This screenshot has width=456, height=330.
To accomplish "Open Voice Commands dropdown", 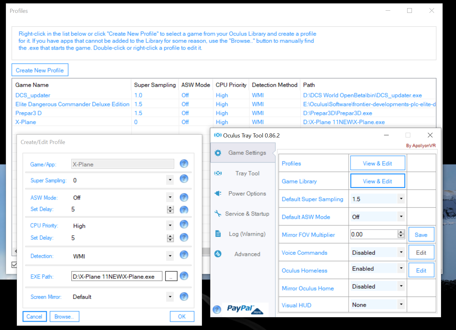I will coord(401,252).
